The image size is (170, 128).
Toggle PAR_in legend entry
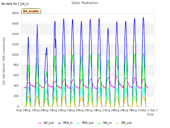(65, 123)
